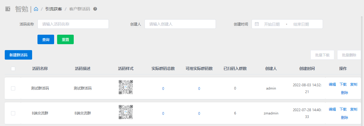The image size is (364, 126).
Task: Click the calendar icon in date range
Action: (x=257, y=24)
